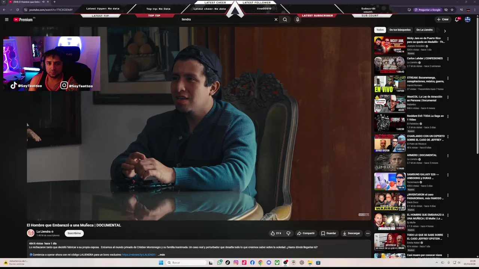Open options for ARMERO DOCUMENTAL video

tap(448, 156)
